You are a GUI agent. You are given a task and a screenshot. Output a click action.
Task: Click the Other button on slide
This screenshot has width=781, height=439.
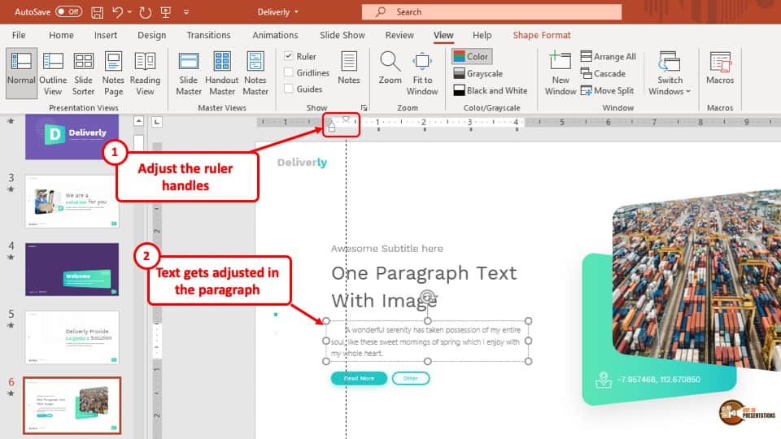tap(410, 378)
